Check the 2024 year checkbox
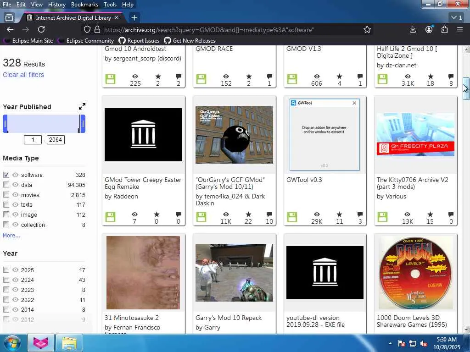Viewport: 470px width, 352px height. [x=6, y=280]
